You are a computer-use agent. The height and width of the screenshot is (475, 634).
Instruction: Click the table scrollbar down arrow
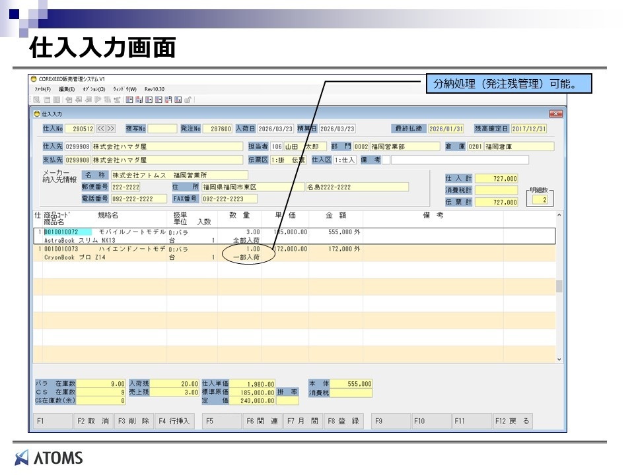(x=559, y=359)
